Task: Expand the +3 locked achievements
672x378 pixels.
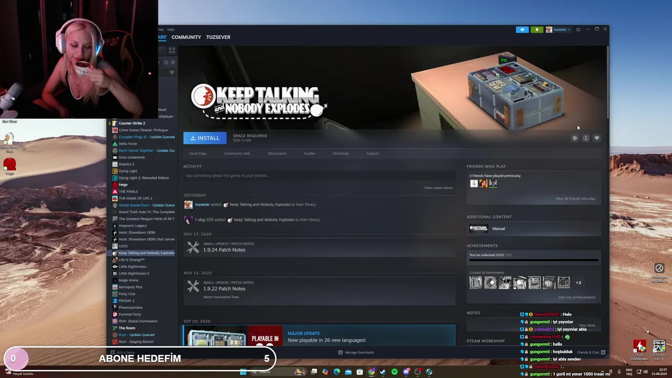Action: (x=579, y=282)
